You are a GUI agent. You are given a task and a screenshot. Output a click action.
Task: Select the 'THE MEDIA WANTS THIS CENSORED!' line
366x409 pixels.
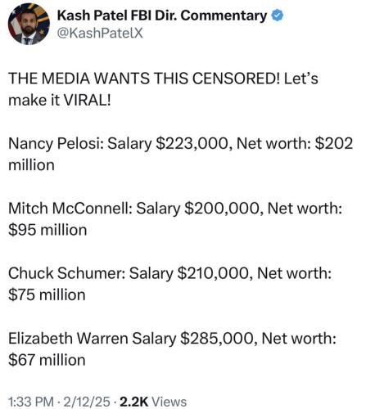[144, 79]
